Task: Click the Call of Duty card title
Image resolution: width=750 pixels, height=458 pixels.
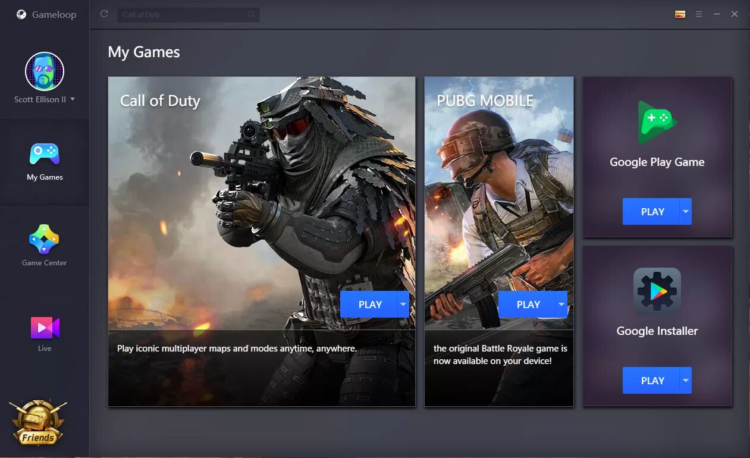Action: [x=160, y=101]
